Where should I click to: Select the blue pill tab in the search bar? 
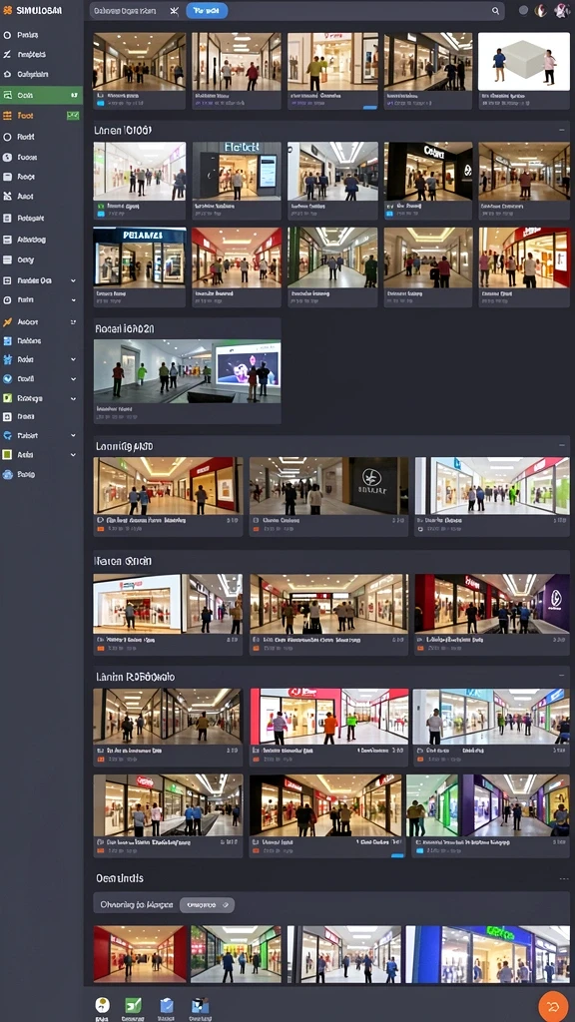tap(207, 11)
